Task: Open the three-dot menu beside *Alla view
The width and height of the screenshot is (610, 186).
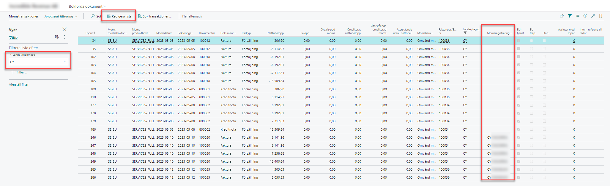Action: [64, 37]
